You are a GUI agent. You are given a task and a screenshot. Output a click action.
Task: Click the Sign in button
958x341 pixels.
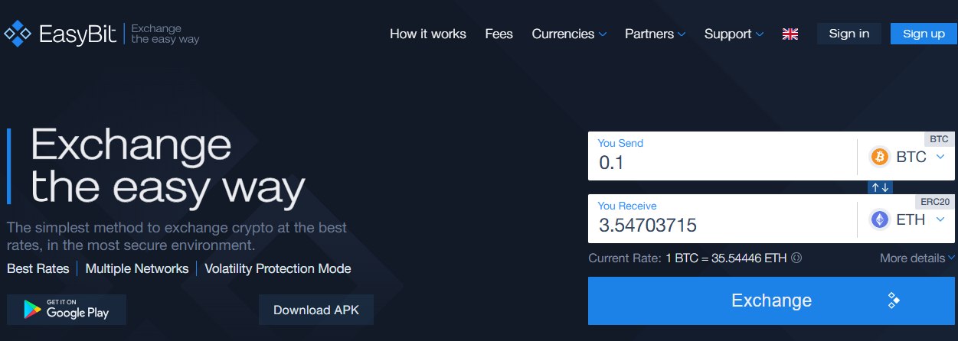pyautogui.click(x=849, y=34)
